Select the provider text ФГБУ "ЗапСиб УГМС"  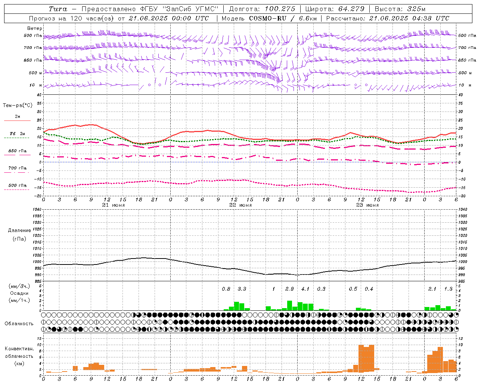tap(179, 9)
